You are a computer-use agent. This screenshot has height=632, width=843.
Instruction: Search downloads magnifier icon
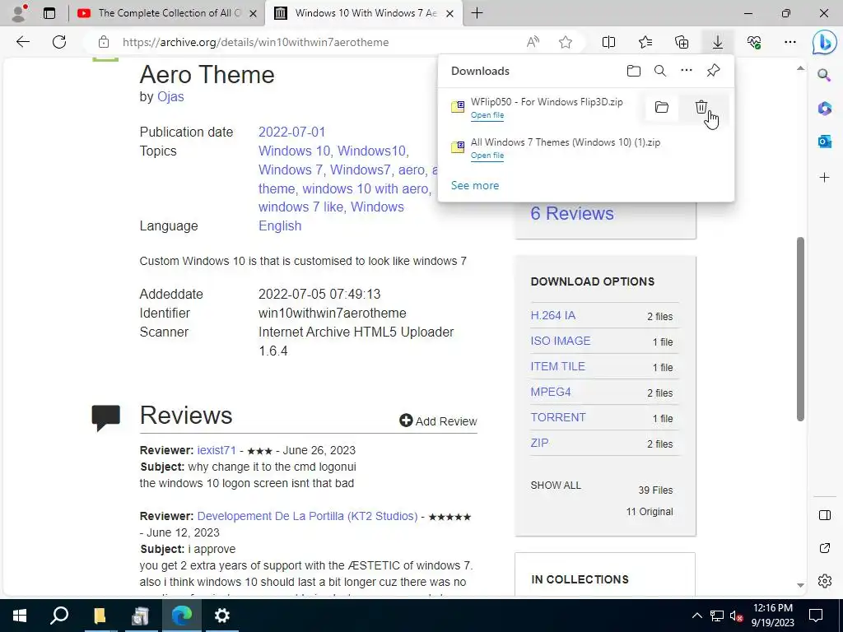(x=660, y=71)
